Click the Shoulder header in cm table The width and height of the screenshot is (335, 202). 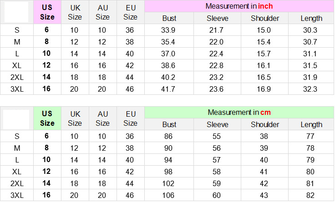(x=265, y=124)
